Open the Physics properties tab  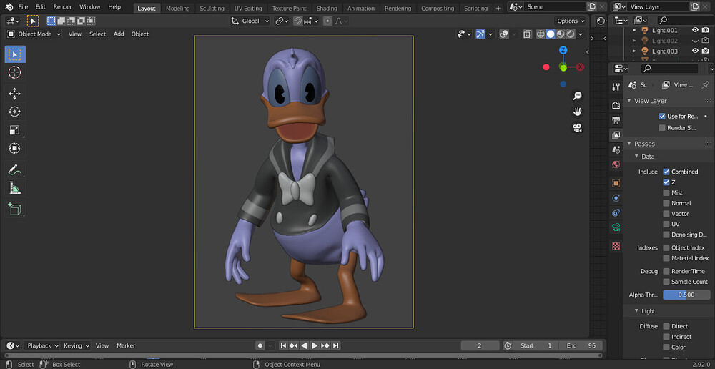[x=616, y=198]
